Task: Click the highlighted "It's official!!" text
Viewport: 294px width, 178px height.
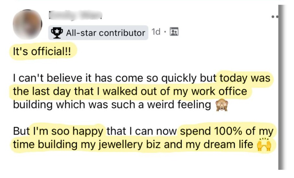Action: (x=42, y=51)
